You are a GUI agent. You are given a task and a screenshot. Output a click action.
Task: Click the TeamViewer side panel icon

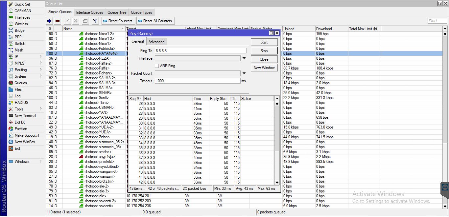click(x=445, y=187)
